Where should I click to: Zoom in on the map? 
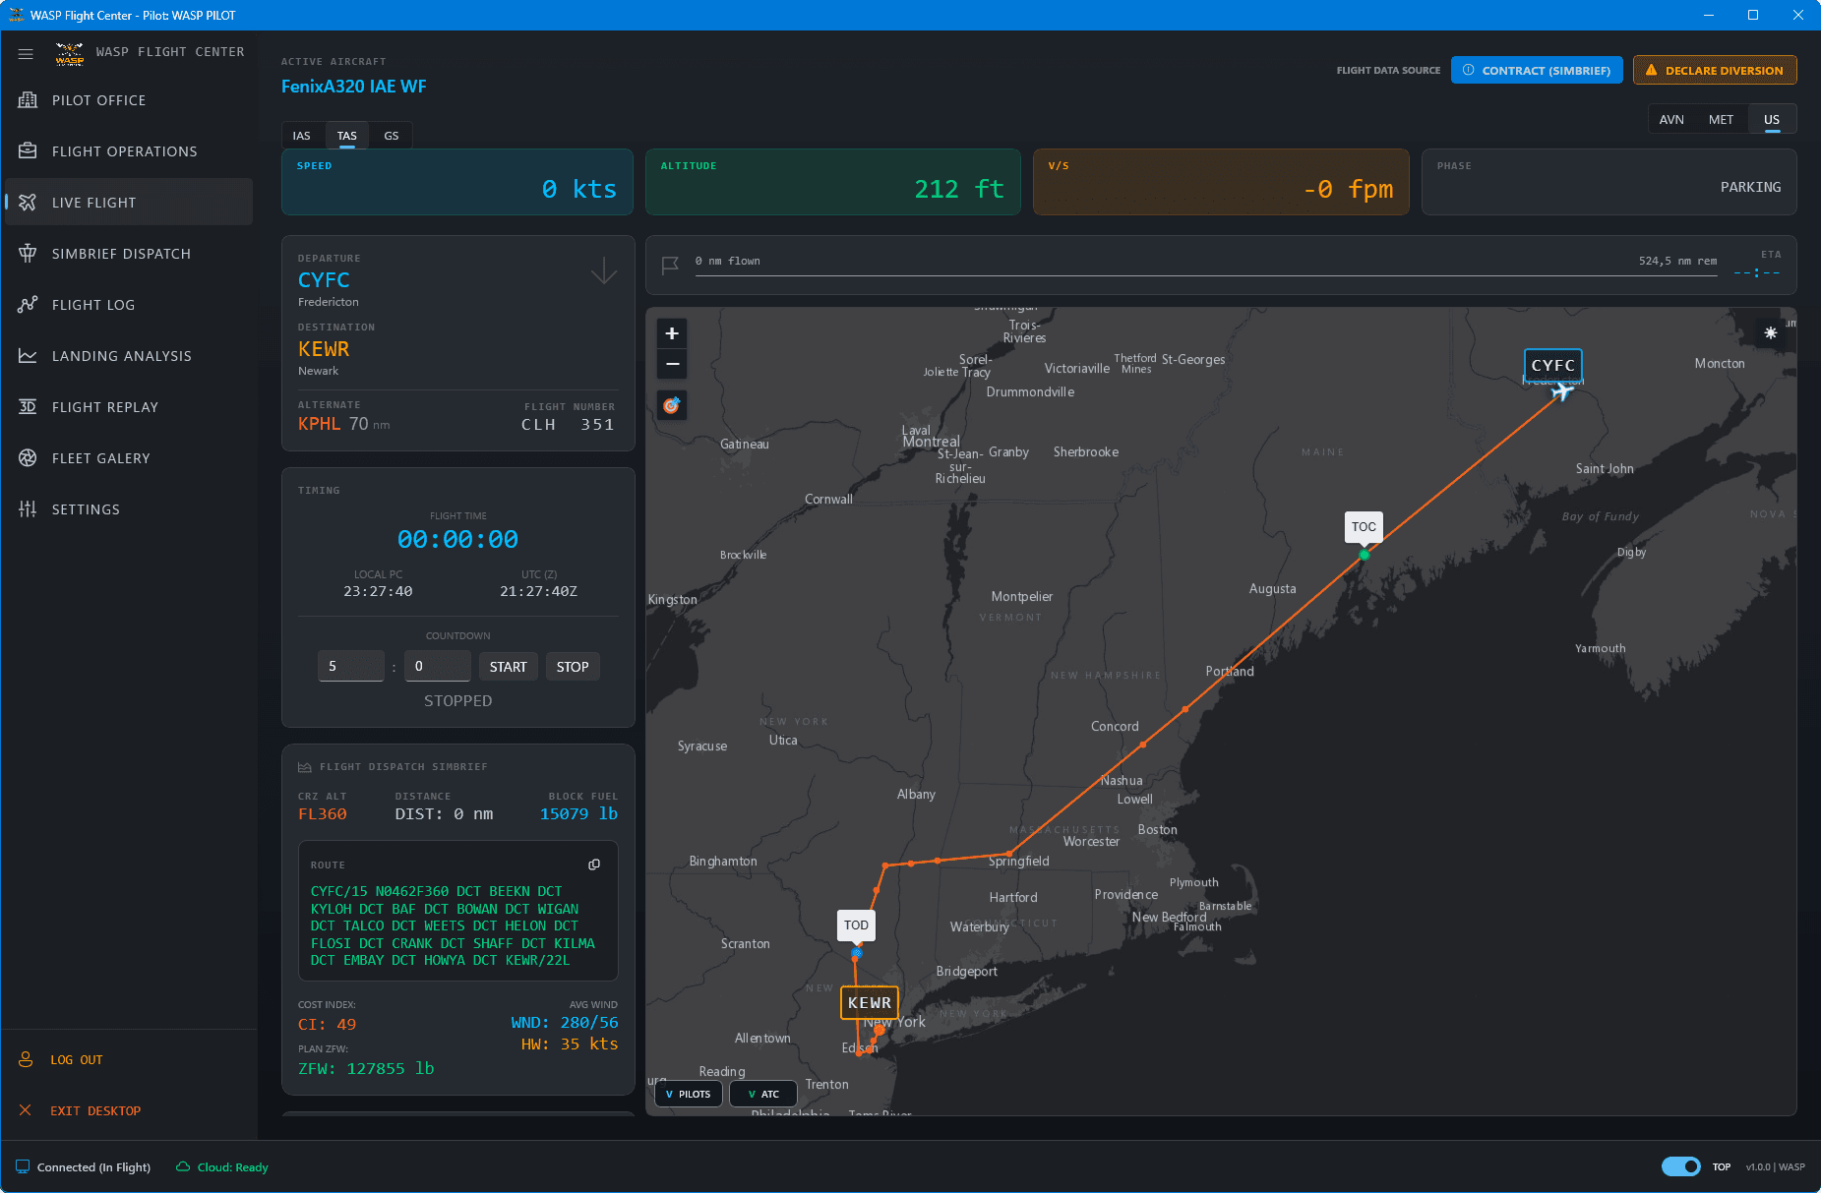[672, 333]
